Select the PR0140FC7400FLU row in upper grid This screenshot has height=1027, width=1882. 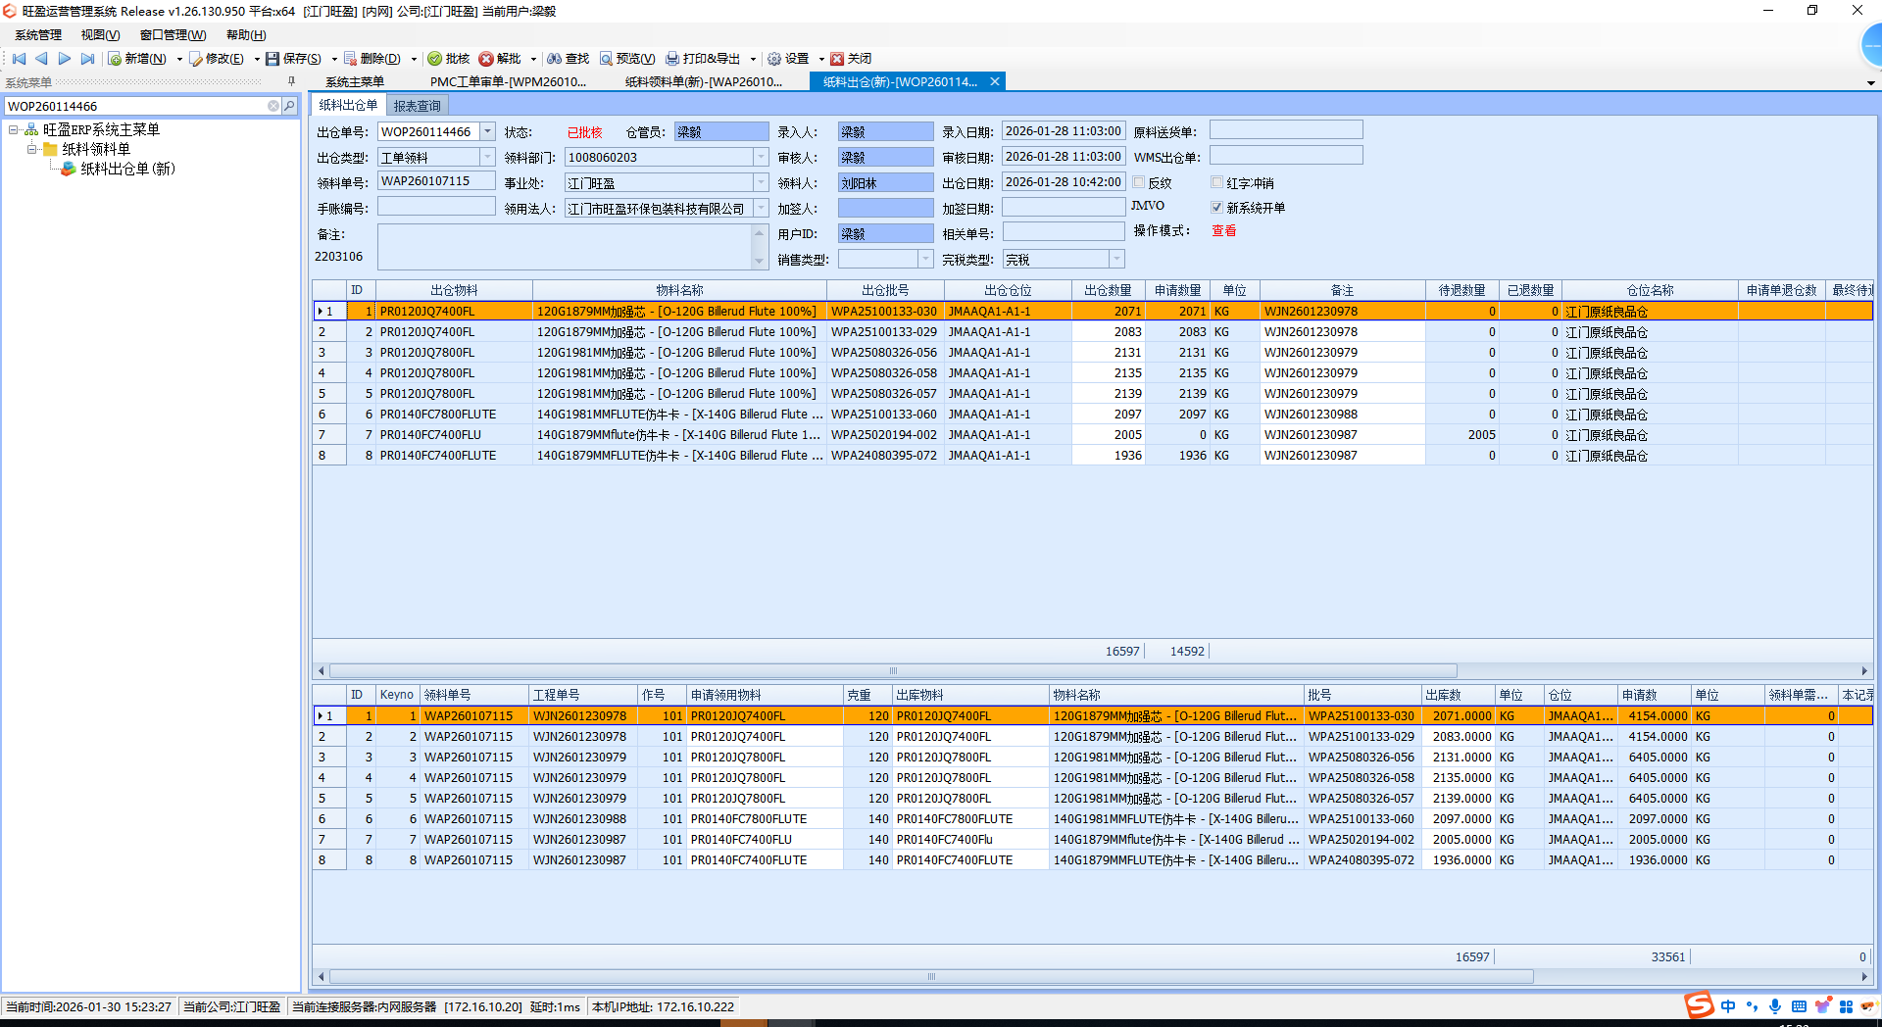click(x=1092, y=434)
